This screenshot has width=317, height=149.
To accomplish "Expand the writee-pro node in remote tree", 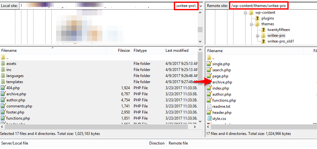I will pyautogui.click(x=257, y=36).
